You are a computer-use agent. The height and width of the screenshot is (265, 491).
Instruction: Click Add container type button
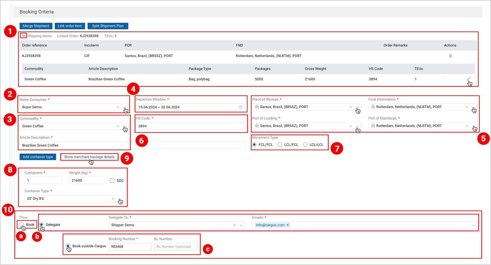(38, 157)
